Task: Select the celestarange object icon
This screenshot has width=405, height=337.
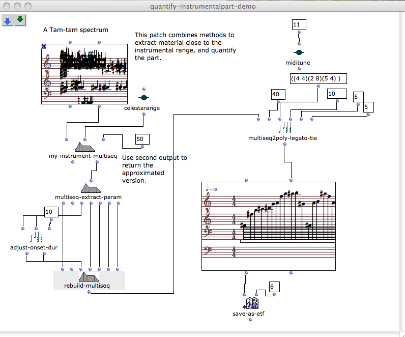Action: tap(144, 98)
